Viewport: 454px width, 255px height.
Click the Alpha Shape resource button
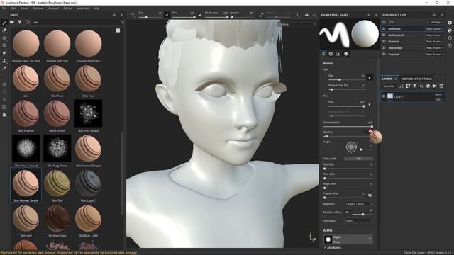(348, 239)
